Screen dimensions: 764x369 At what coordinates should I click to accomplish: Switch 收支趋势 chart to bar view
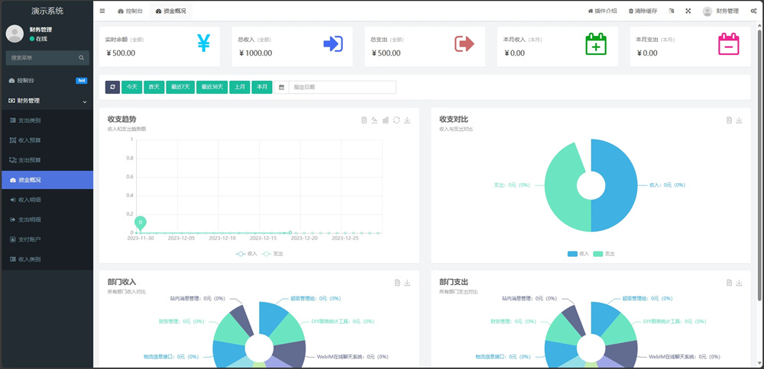click(x=385, y=120)
